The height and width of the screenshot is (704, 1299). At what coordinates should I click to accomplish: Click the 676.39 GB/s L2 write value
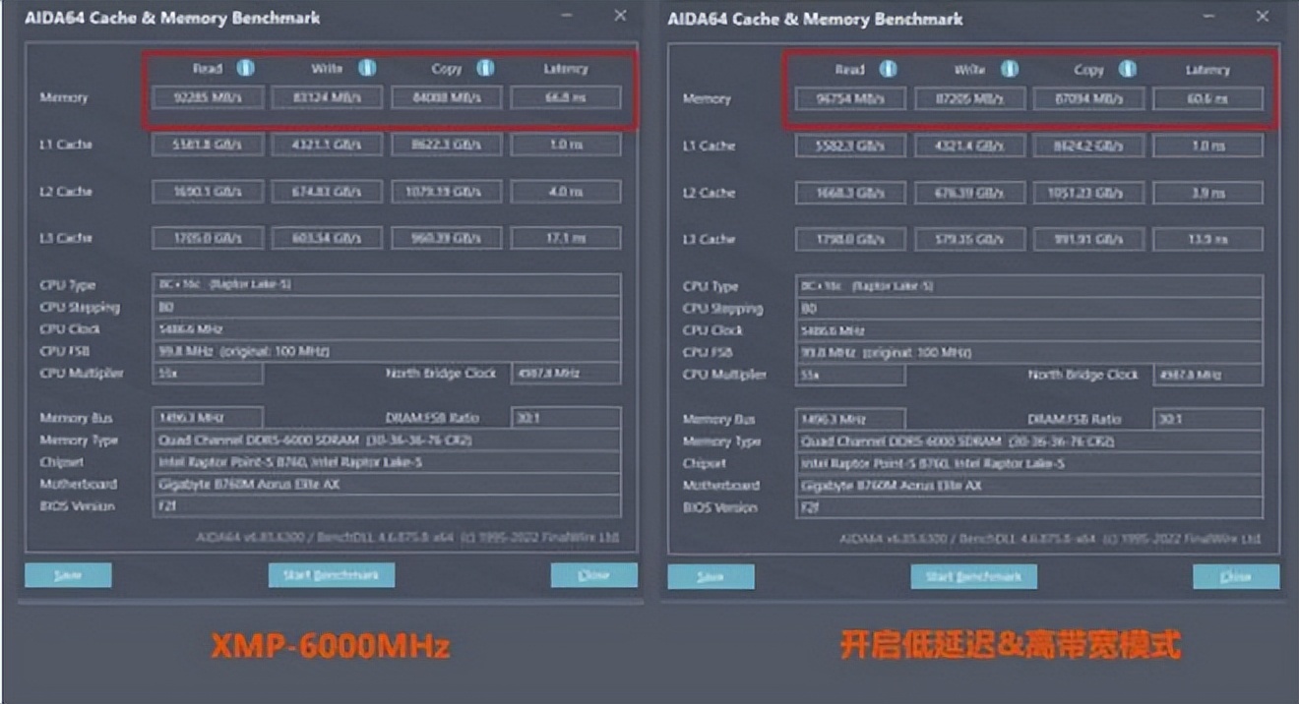(969, 193)
